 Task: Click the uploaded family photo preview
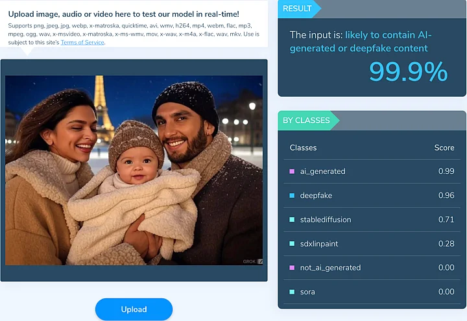point(134,170)
